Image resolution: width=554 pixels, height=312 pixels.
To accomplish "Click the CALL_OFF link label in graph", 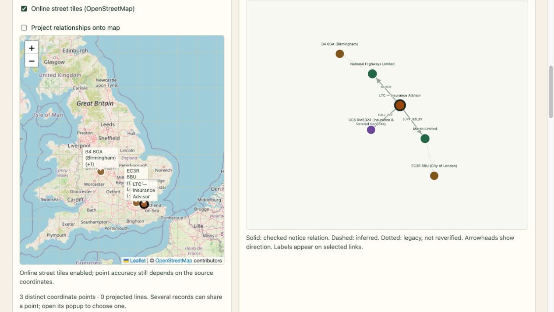I will point(385,115).
